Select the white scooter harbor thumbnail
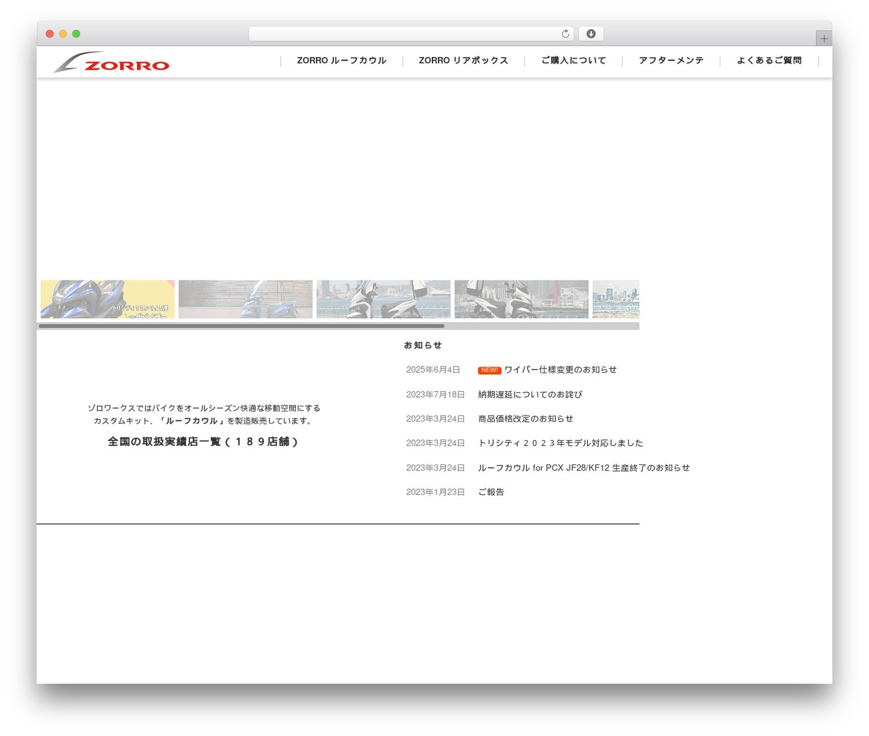Viewport: 869px width, 736px height. pos(384,299)
